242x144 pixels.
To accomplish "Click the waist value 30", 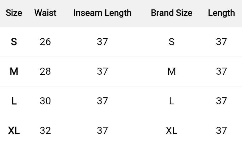I will pos(45,101).
